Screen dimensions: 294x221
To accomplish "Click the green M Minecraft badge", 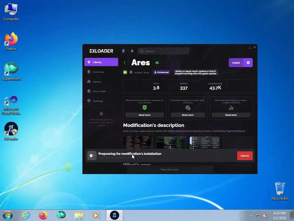I will tap(125, 72).
